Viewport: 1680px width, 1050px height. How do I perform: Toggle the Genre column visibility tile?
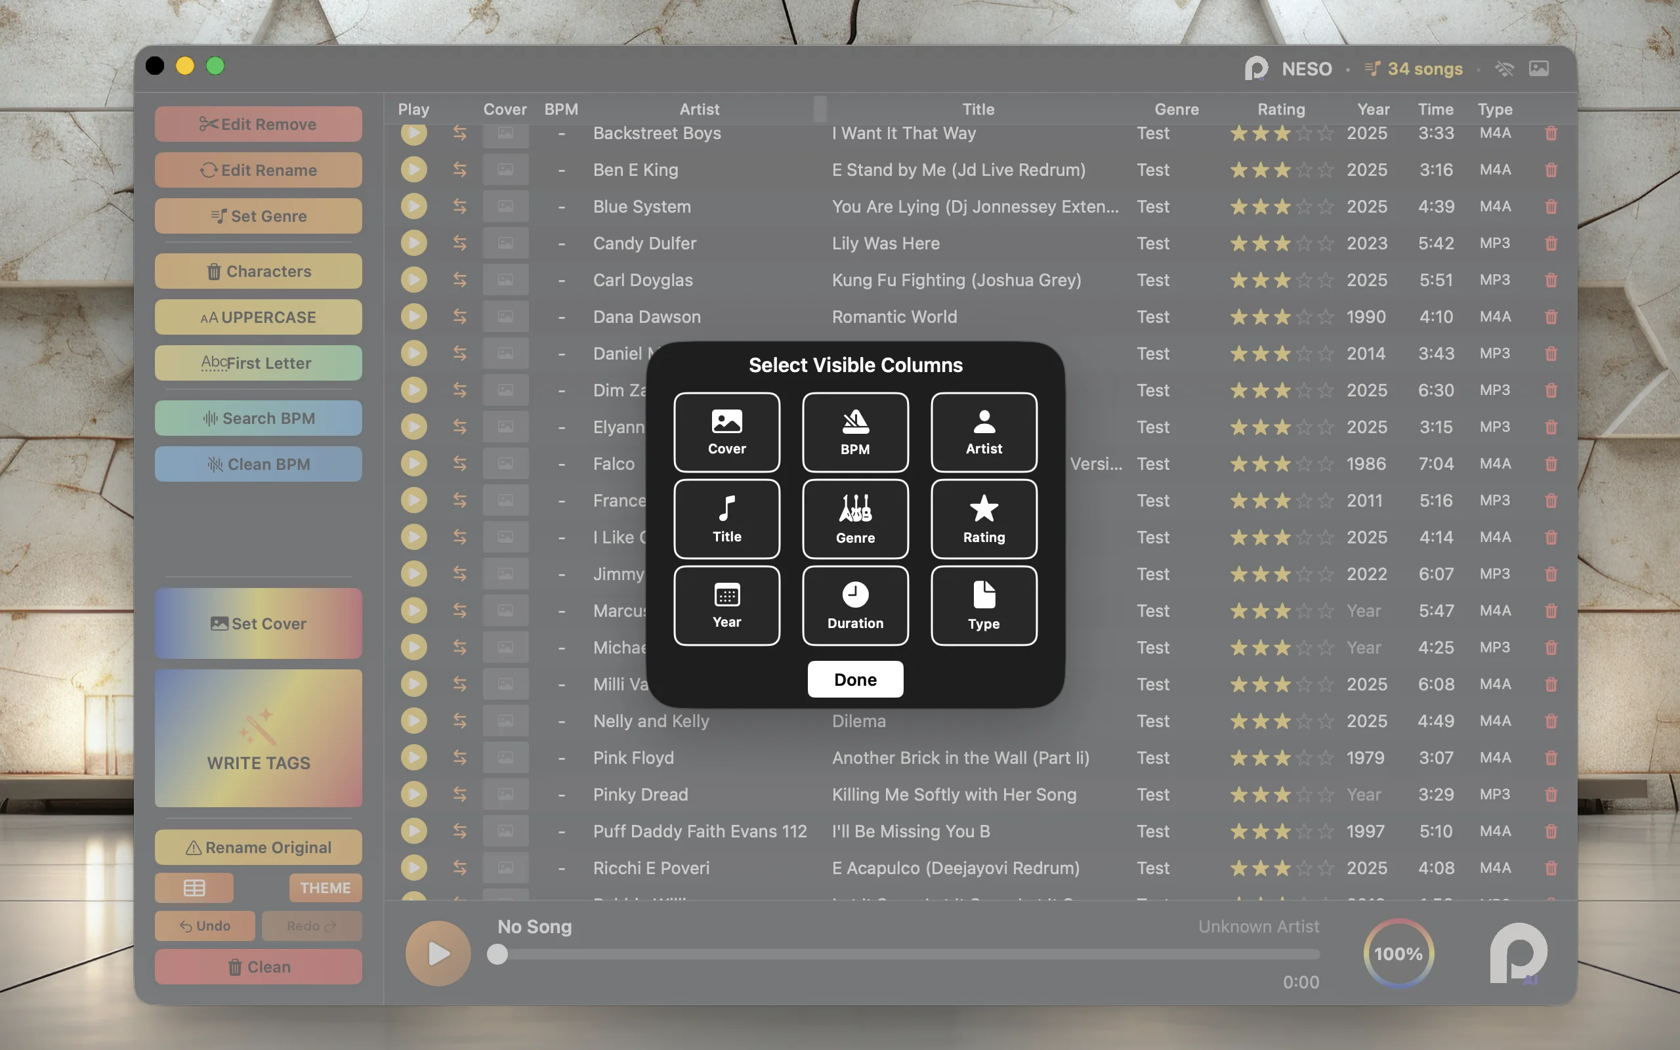[854, 518]
